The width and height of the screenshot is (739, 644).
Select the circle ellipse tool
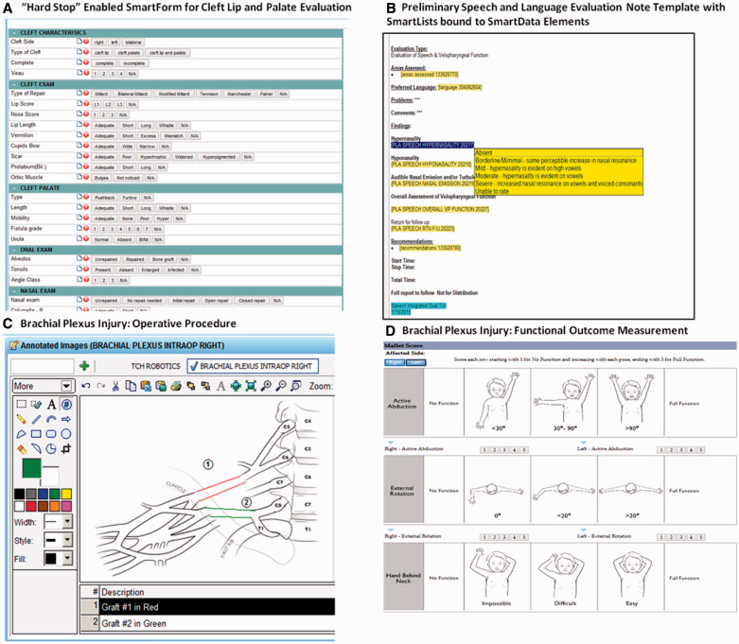[66, 434]
